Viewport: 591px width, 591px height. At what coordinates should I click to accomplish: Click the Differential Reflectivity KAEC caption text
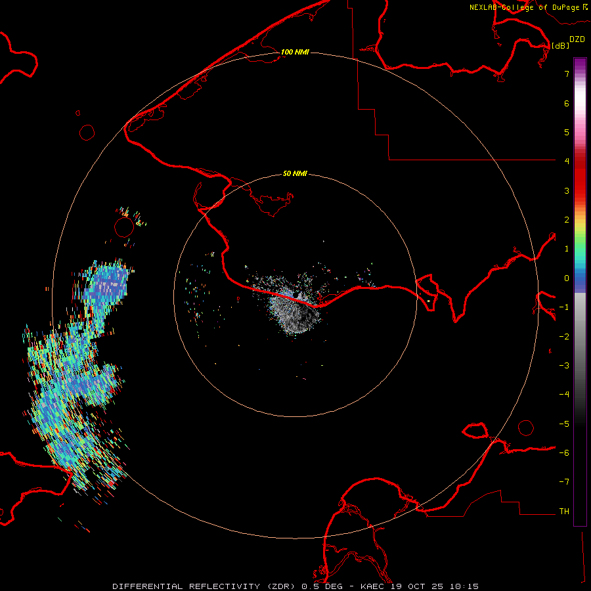pyautogui.click(x=295, y=586)
